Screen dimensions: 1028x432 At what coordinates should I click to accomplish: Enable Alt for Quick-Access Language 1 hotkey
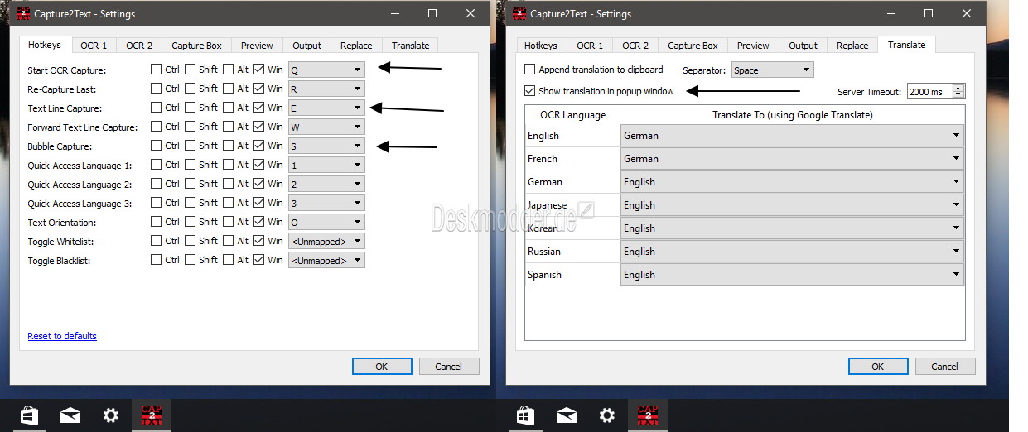point(228,165)
